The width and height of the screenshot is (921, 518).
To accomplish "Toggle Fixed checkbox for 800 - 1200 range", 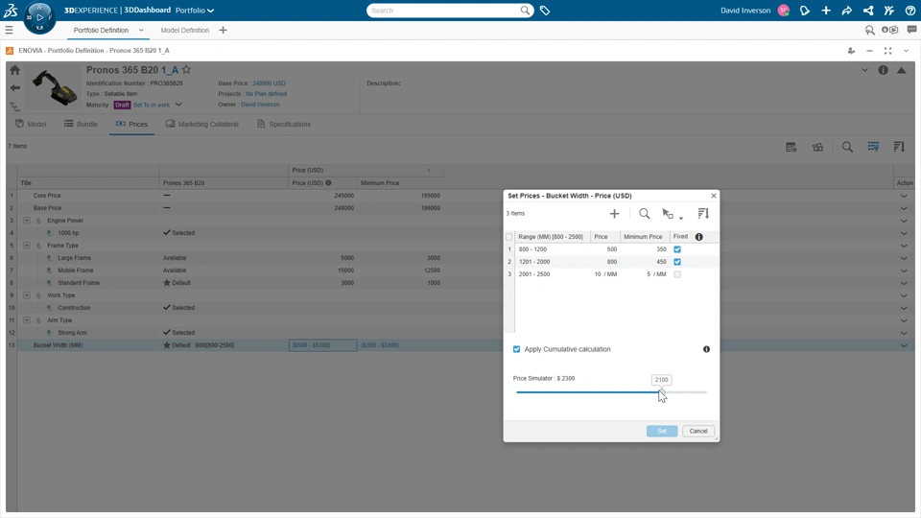I will click(677, 249).
